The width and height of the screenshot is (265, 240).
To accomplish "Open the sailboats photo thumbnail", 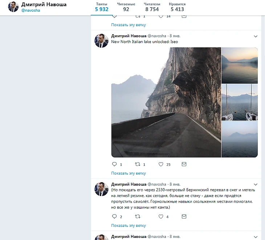I will point(240,103).
